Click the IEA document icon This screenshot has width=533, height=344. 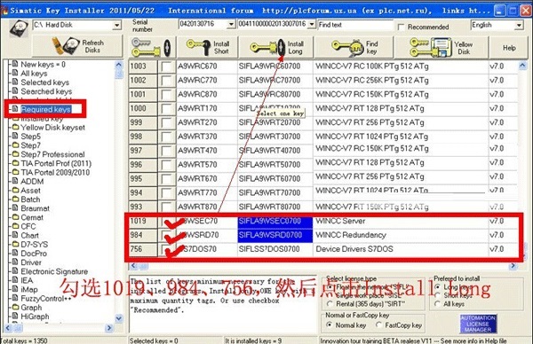(15, 280)
